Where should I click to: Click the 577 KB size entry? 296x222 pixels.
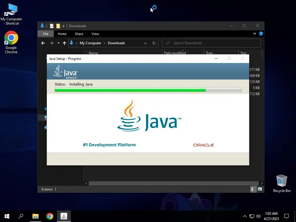254,70
